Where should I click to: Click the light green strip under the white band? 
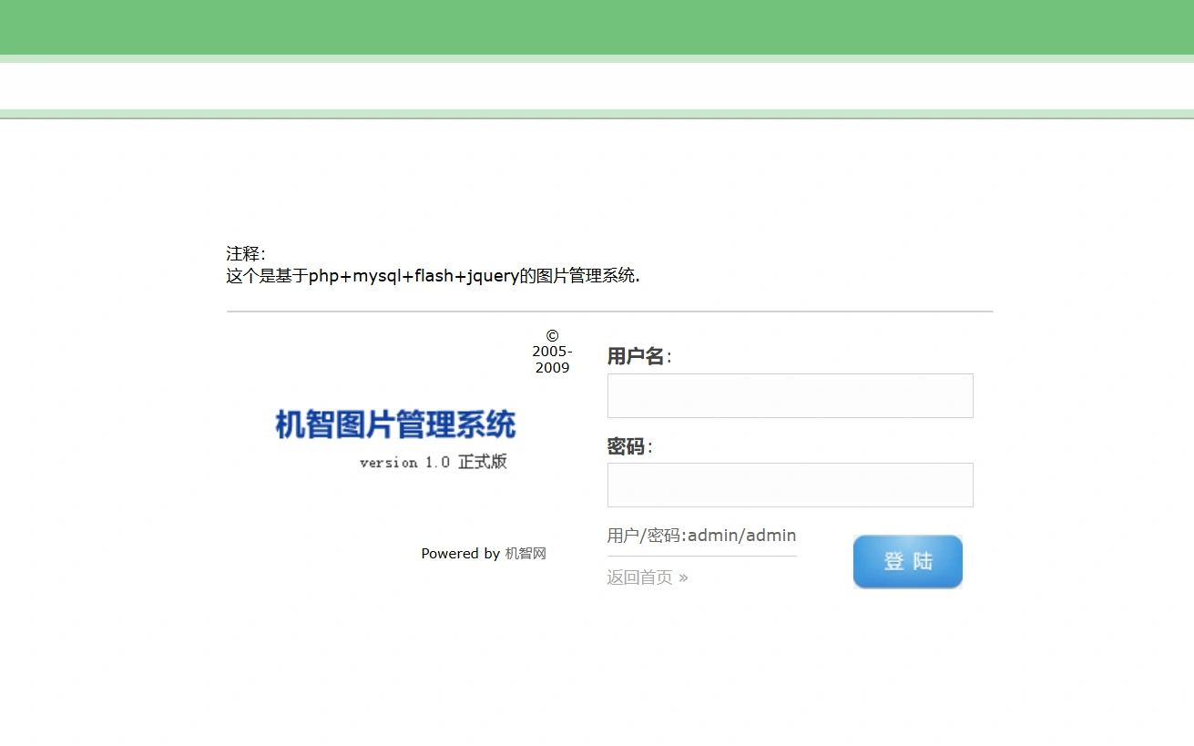597,114
